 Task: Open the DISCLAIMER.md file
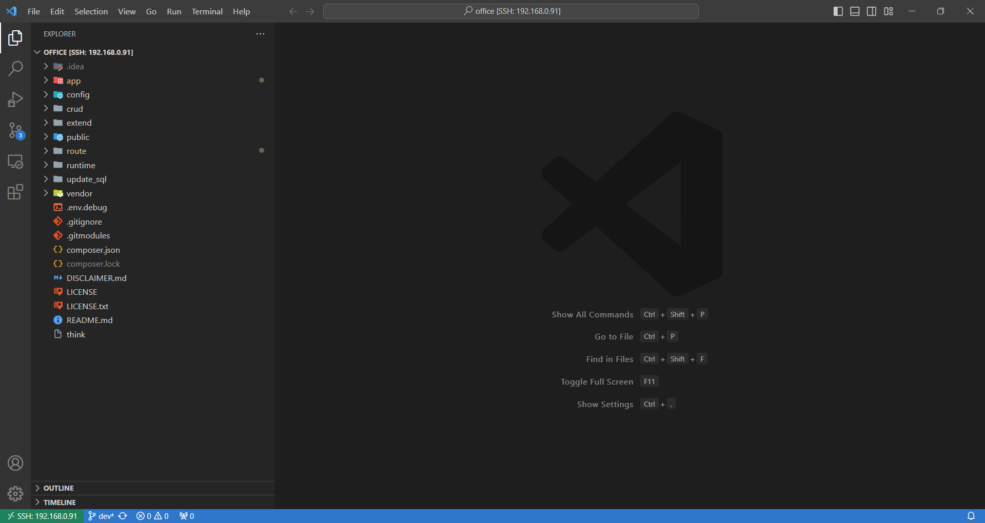click(153, 278)
